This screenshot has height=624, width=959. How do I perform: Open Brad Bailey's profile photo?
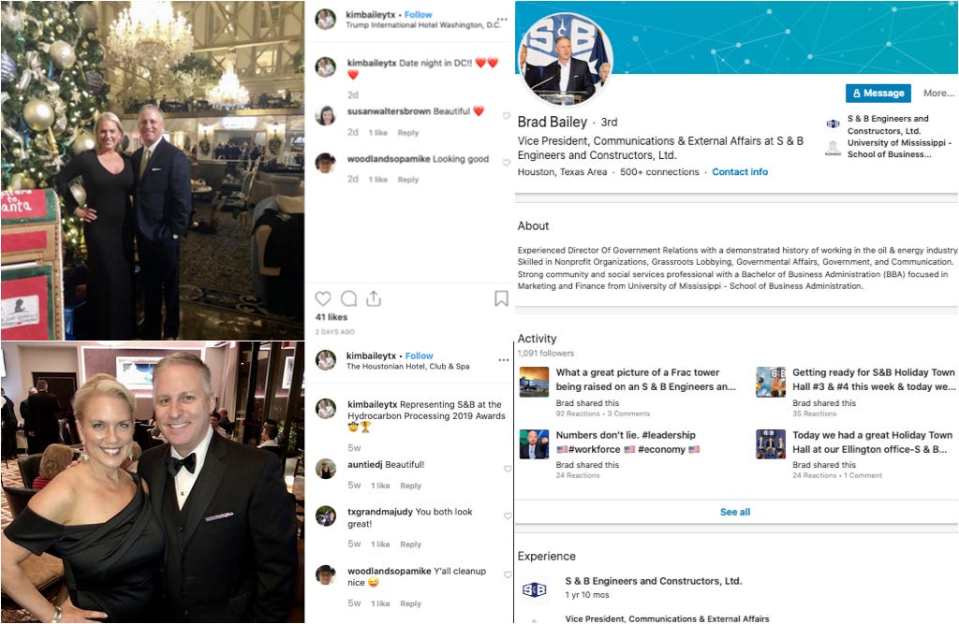click(566, 59)
